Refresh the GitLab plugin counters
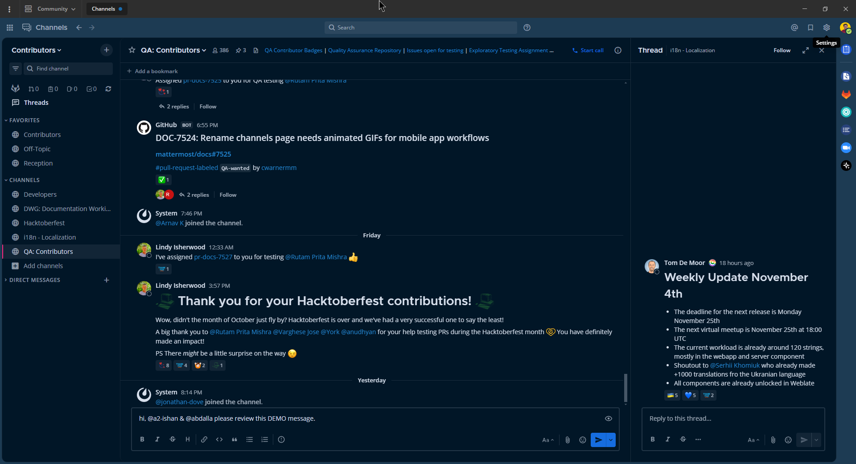856x464 pixels. pos(108,89)
